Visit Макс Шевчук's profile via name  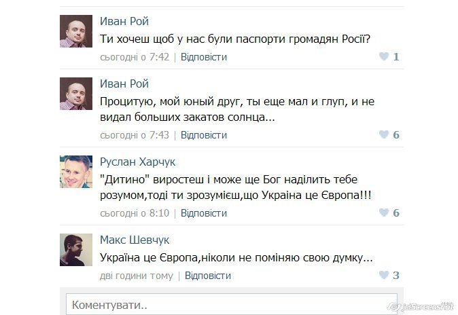[135, 240]
